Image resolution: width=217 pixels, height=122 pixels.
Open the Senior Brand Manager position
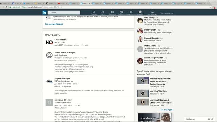(65, 52)
